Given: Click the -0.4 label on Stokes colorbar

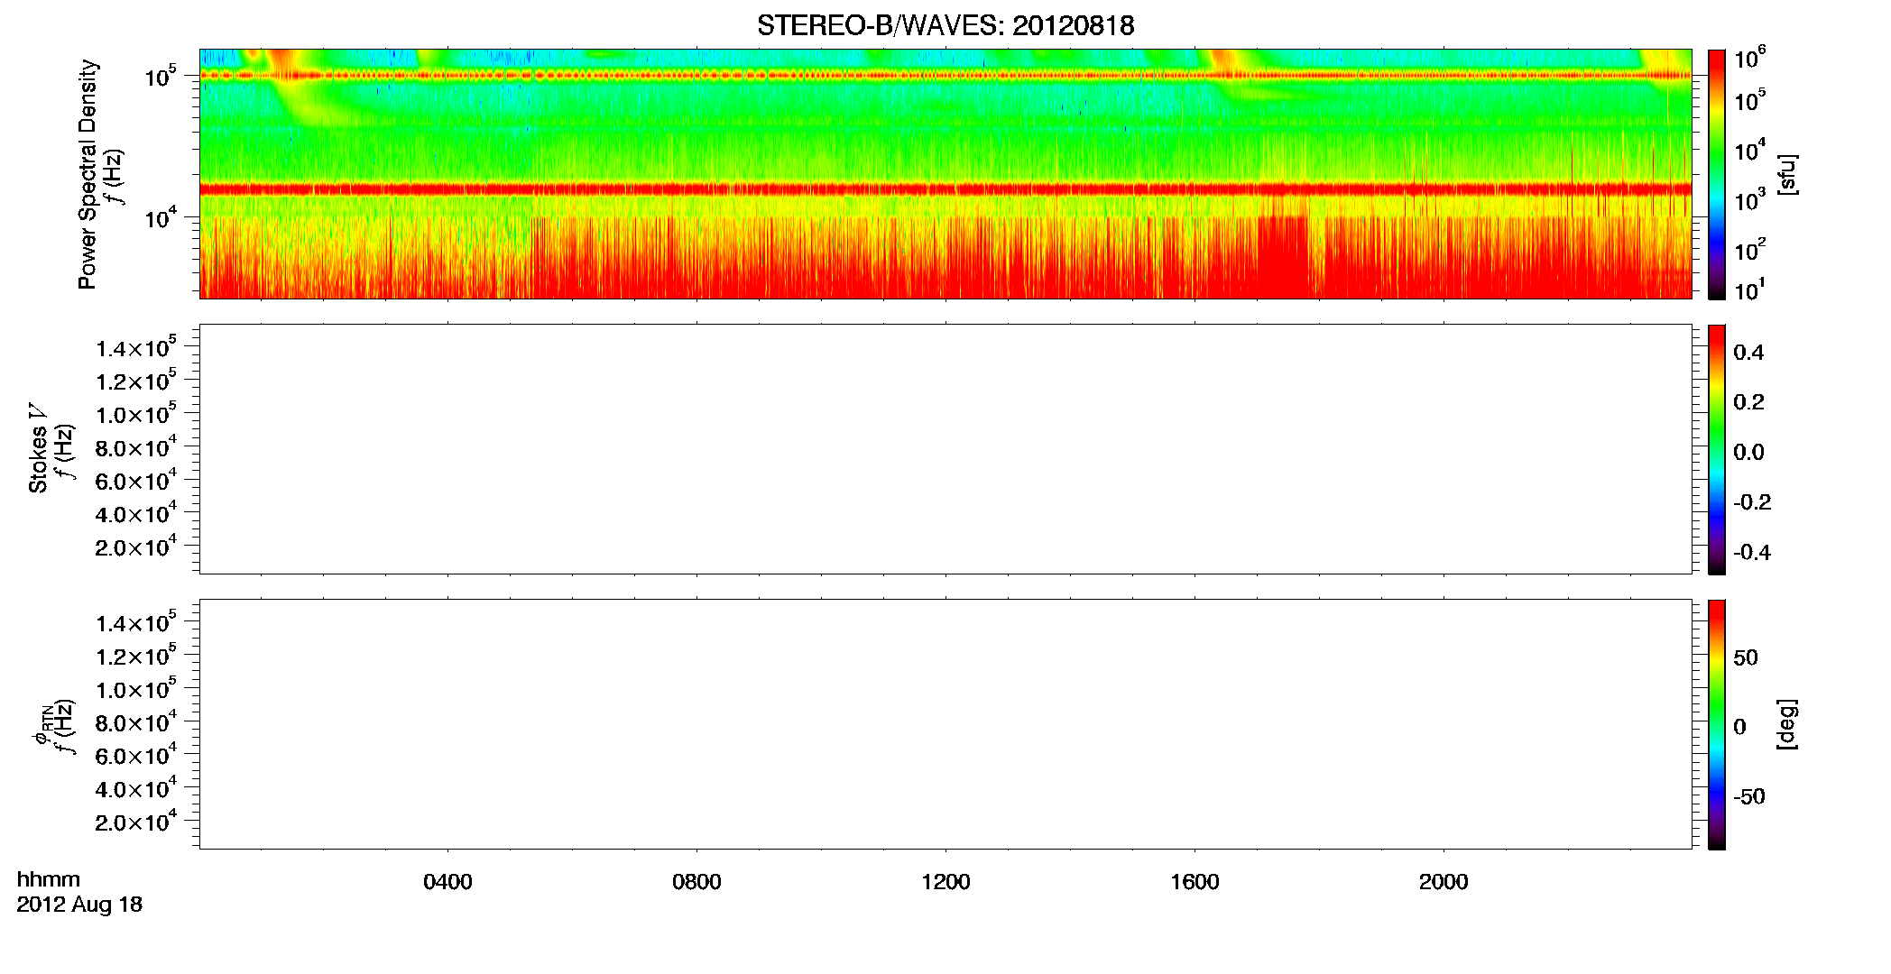Looking at the screenshot, I should tap(1752, 553).
